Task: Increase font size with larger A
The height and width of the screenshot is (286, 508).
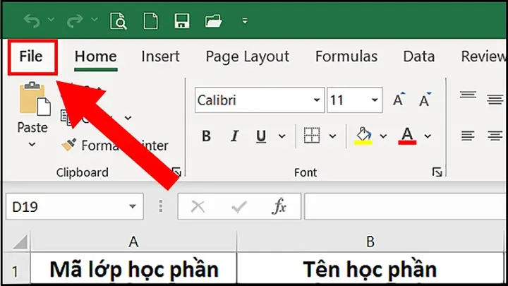Action: point(399,100)
